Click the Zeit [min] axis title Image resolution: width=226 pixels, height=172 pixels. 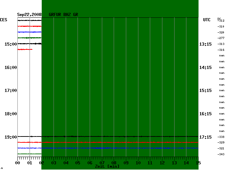click(x=107, y=166)
